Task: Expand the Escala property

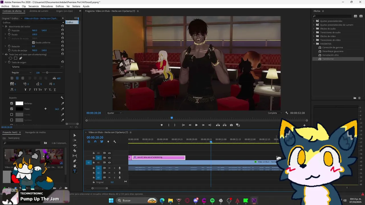Action: [x=5, y=34]
